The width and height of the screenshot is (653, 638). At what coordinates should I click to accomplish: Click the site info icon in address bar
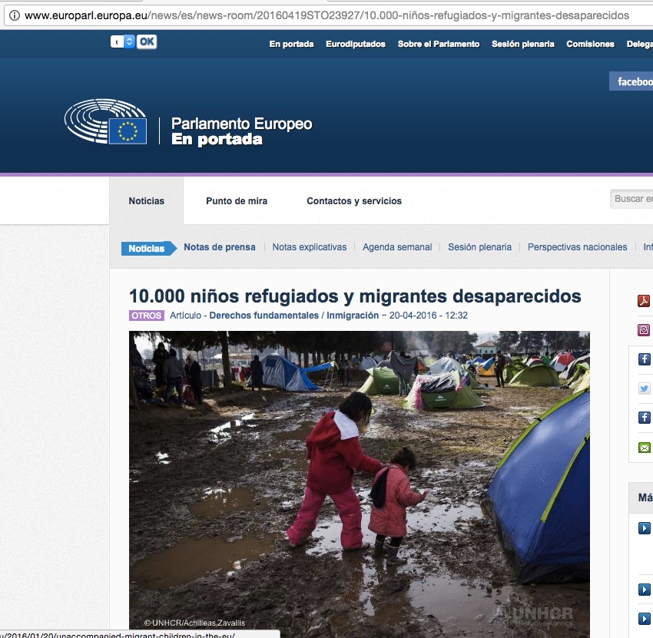point(14,15)
